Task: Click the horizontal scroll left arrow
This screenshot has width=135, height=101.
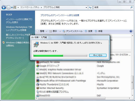Action: tap(36, 98)
